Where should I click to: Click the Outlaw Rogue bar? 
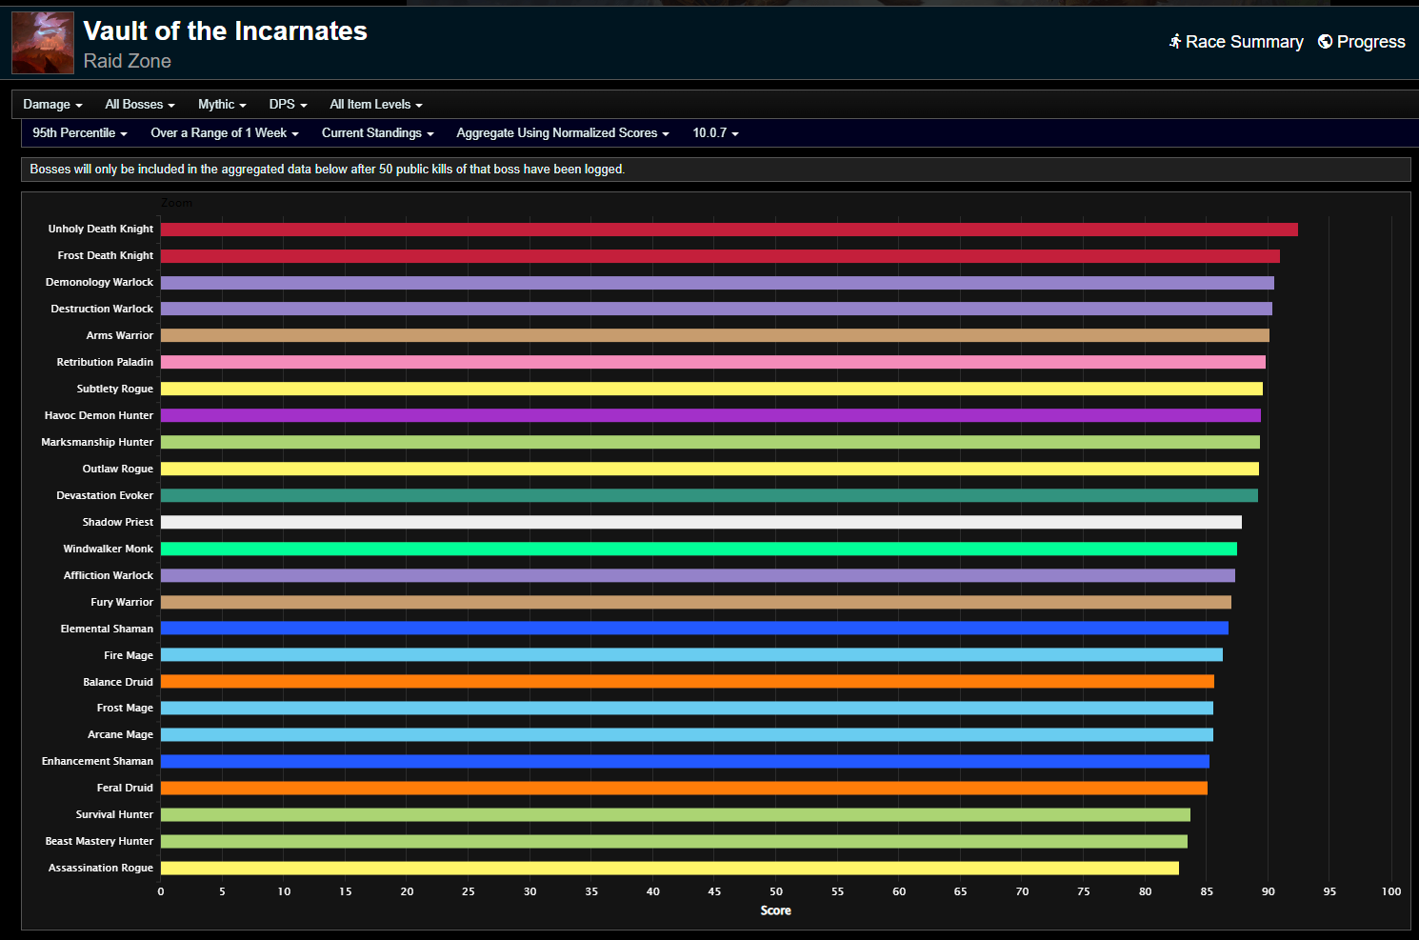pyautogui.click(x=709, y=469)
